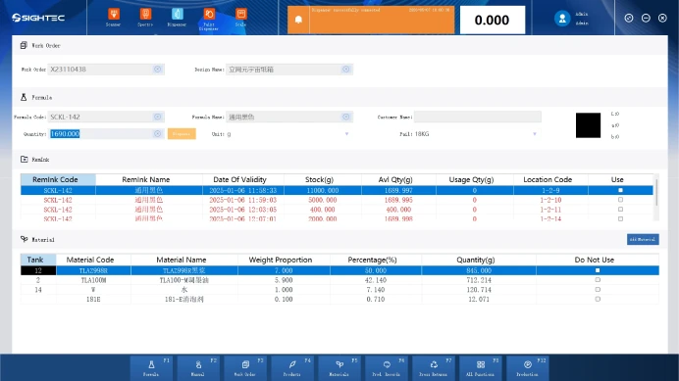Image resolution: width=679 pixels, height=381 pixels.
Task: Select tank cell 14
Action: point(38,289)
